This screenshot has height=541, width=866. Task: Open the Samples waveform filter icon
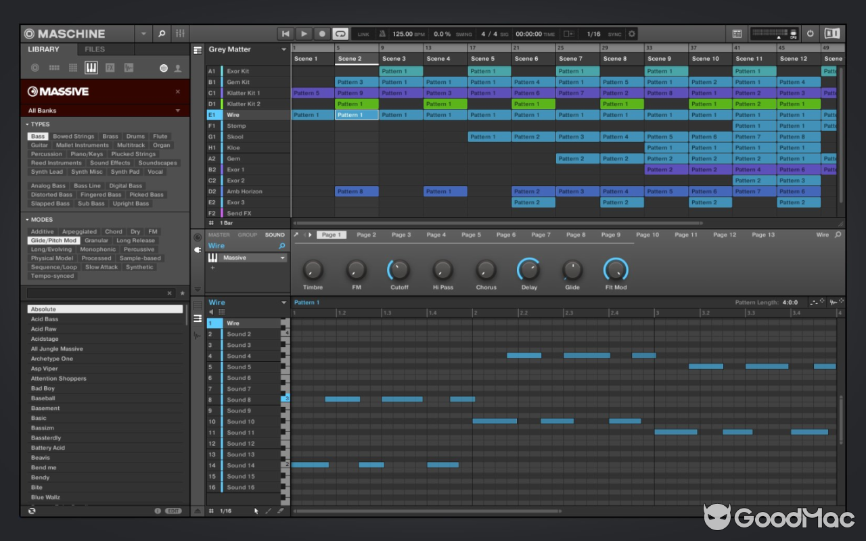(129, 68)
